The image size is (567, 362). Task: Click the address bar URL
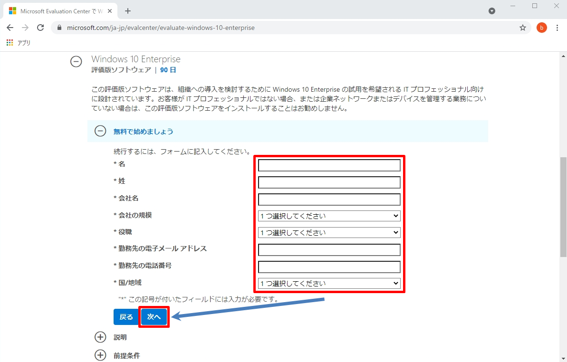(161, 28)
